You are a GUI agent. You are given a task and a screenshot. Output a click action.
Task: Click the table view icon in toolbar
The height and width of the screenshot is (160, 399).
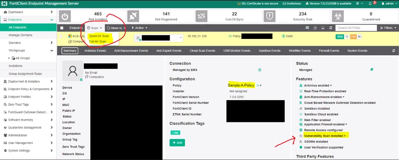[x=307, y=28]
